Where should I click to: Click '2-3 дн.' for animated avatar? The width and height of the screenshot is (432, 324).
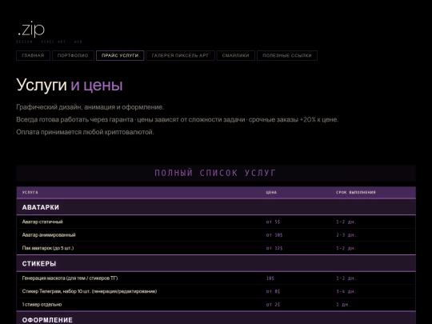[x=346, y=235]
